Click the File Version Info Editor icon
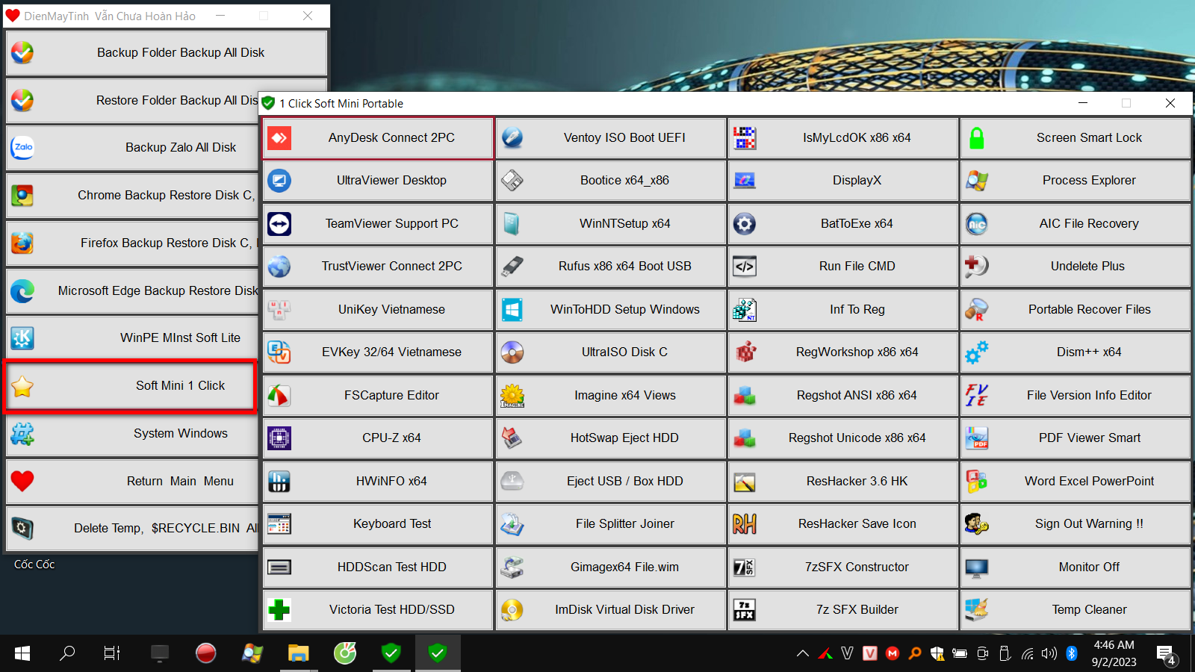This screenshot has height=672, width=1195. click(977, 396)
